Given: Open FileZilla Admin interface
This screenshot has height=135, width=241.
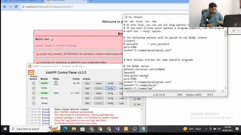Looking at the screenshot, I should pos(99,93).
